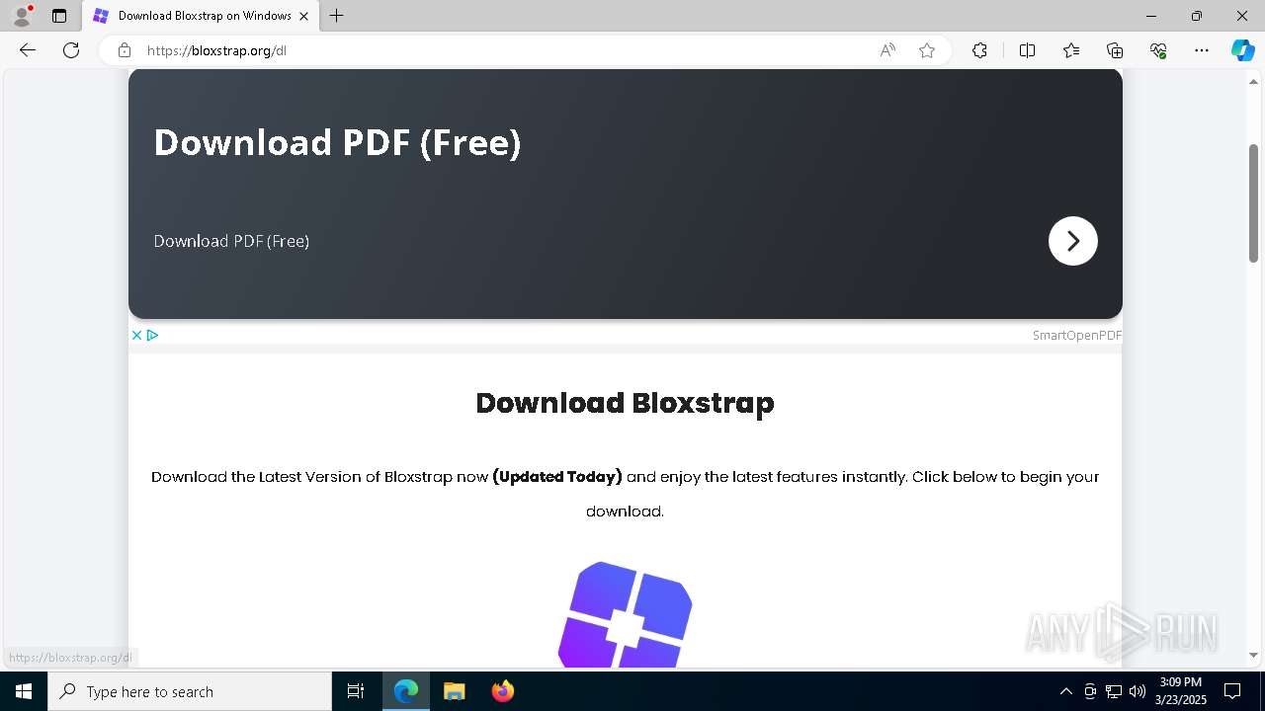Close the ad with the X icon

(x=137, y=335)
